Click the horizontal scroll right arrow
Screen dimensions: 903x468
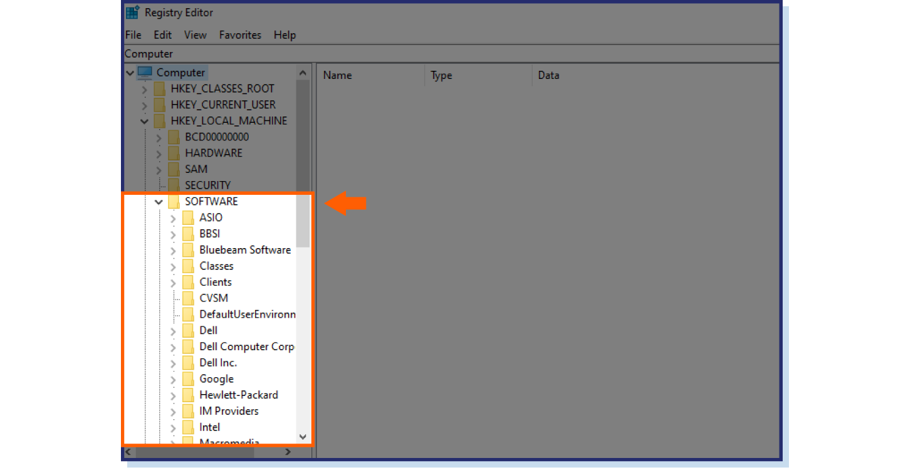288,452
